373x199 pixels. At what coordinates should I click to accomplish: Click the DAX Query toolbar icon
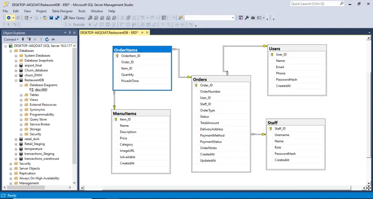pos(114,18)
